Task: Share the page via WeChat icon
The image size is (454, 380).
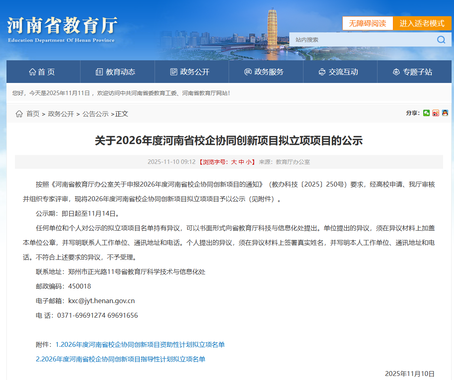Action: coord(426,113)
